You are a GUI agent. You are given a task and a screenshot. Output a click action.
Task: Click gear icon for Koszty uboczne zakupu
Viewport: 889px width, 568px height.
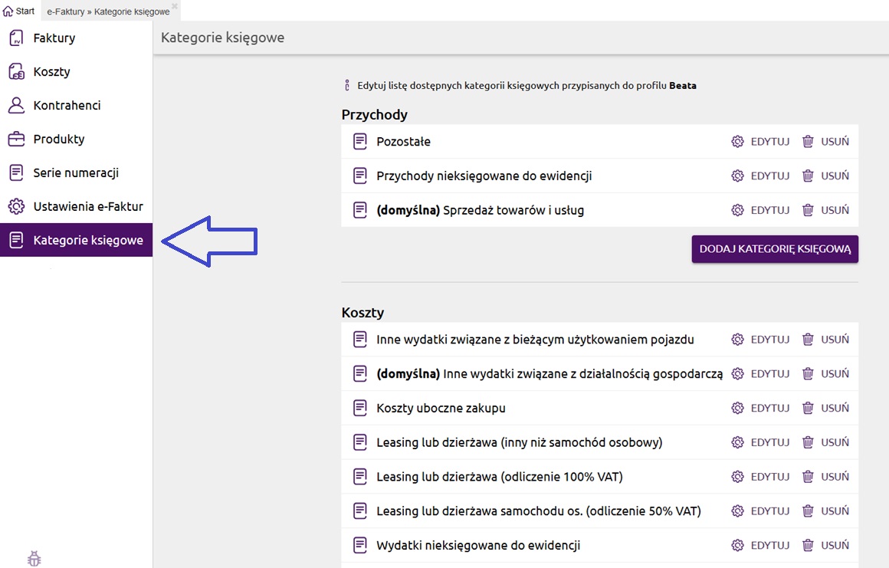[x=738, y=408]
